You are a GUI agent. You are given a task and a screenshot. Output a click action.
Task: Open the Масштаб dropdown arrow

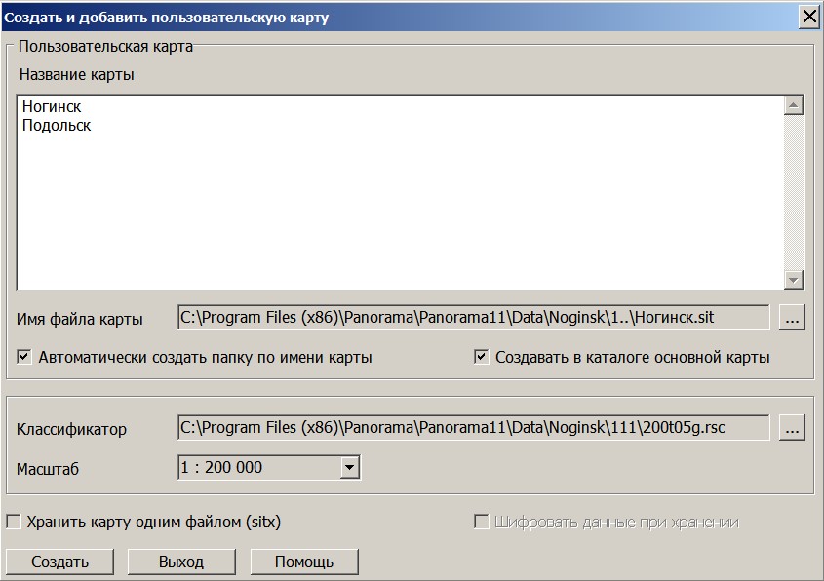[x=350, y=468]
